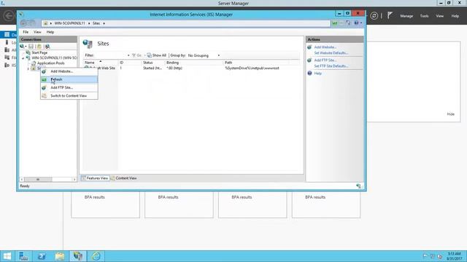Click the IIS back navigation arrow

[24, 23]
